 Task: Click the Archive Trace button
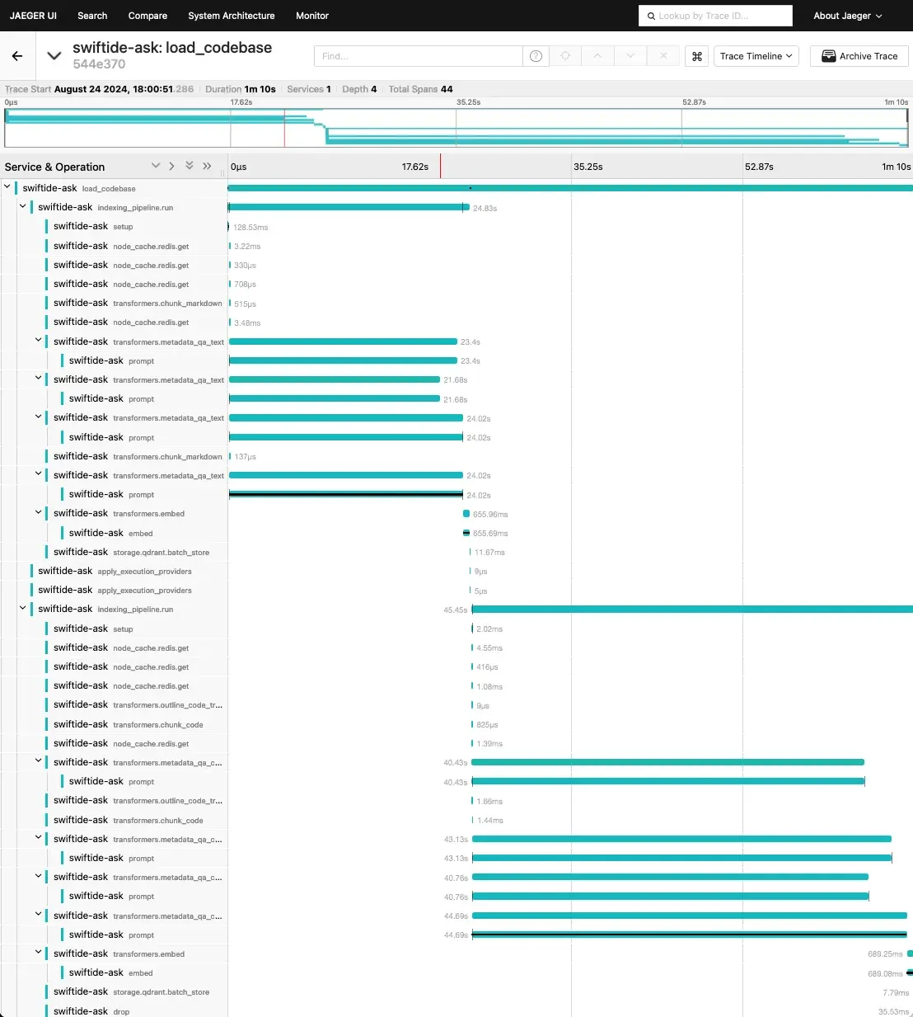(859, 56)
